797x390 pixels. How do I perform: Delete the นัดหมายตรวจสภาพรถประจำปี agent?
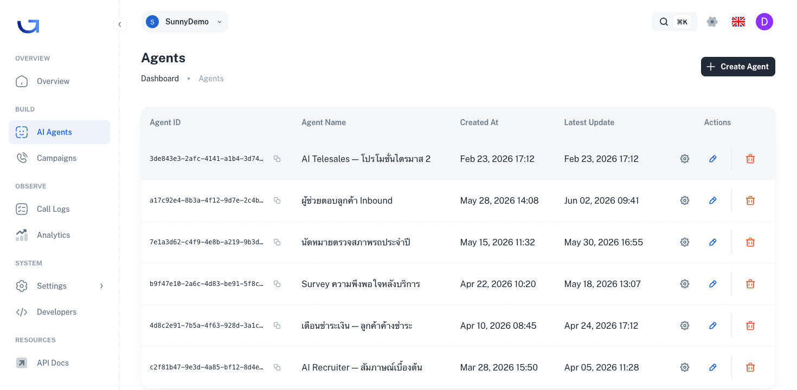pyautogui.click(x=750, y=242)
